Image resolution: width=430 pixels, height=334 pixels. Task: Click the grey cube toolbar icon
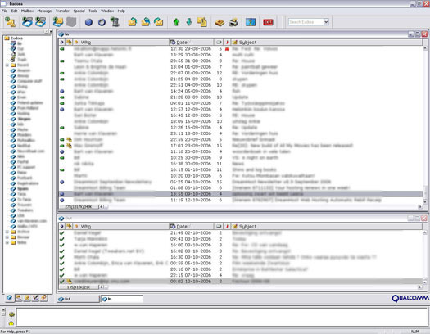[x=71, y=22]
